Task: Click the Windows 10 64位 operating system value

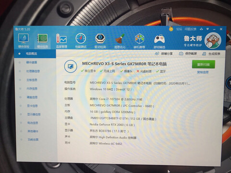Action: (111, 89)
